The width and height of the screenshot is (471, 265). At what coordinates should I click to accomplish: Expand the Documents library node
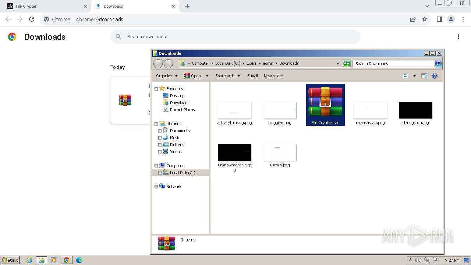pyautogui.click(x=160, y=131)
